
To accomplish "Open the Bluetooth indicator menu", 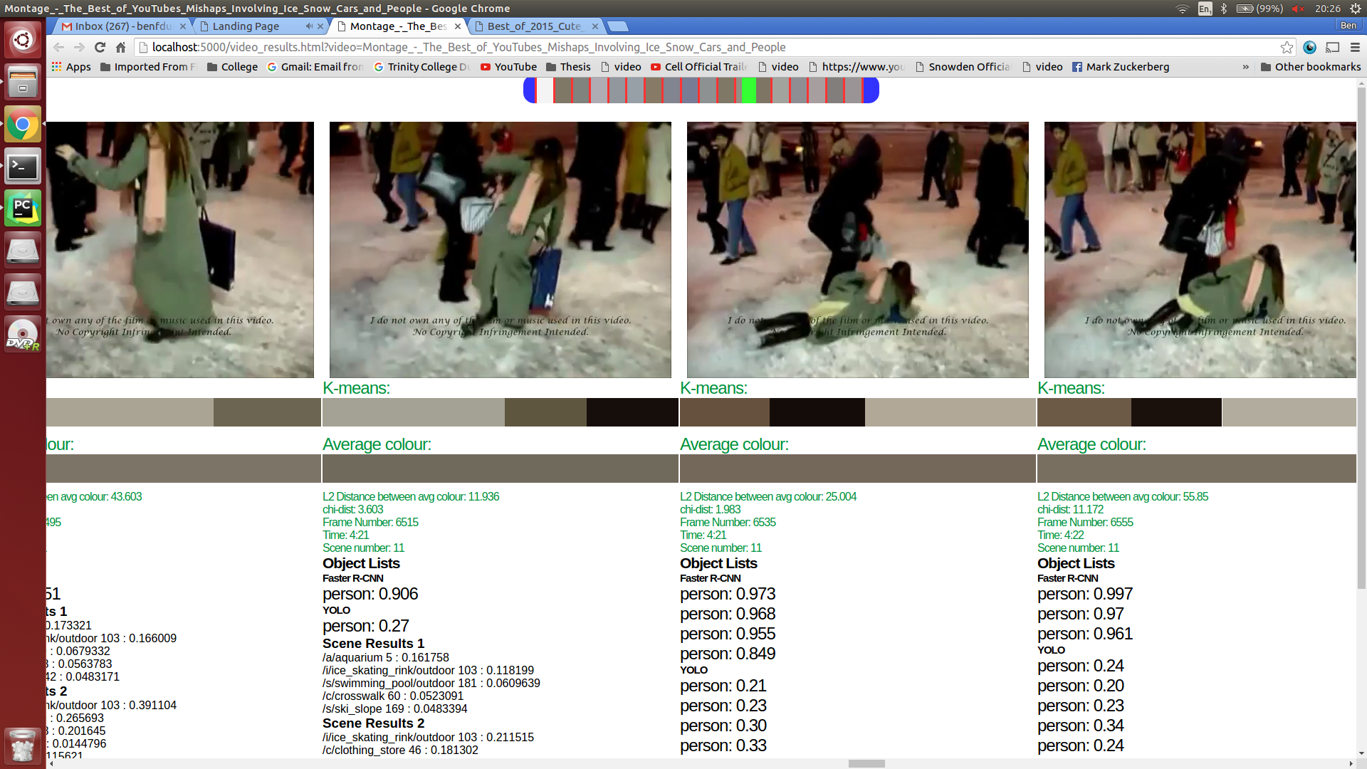I will pos(1224,9).
